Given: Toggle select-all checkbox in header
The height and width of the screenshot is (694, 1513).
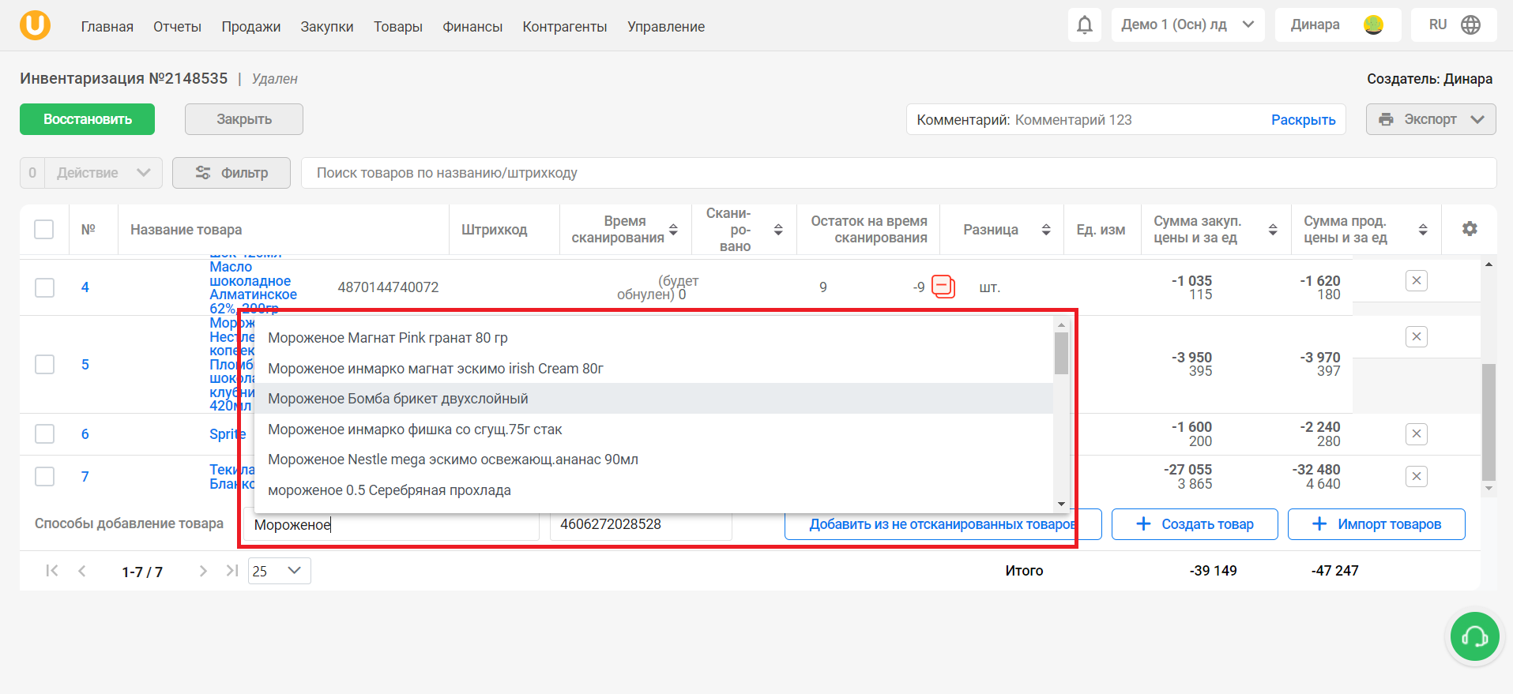Looking at the screenshot, I should point(44,230).
